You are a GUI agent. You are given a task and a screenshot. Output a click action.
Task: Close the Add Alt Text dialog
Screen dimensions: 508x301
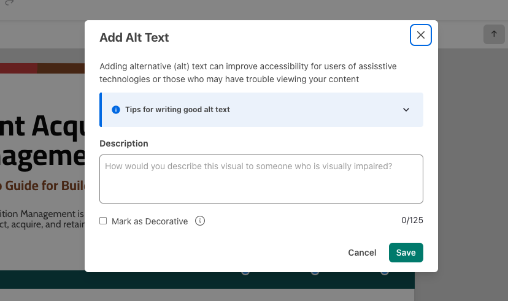click(420, 35)
